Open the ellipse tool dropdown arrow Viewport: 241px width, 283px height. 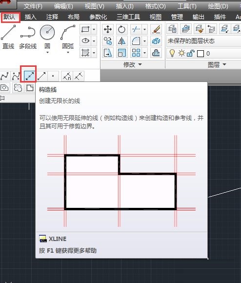tap(94, 41)
